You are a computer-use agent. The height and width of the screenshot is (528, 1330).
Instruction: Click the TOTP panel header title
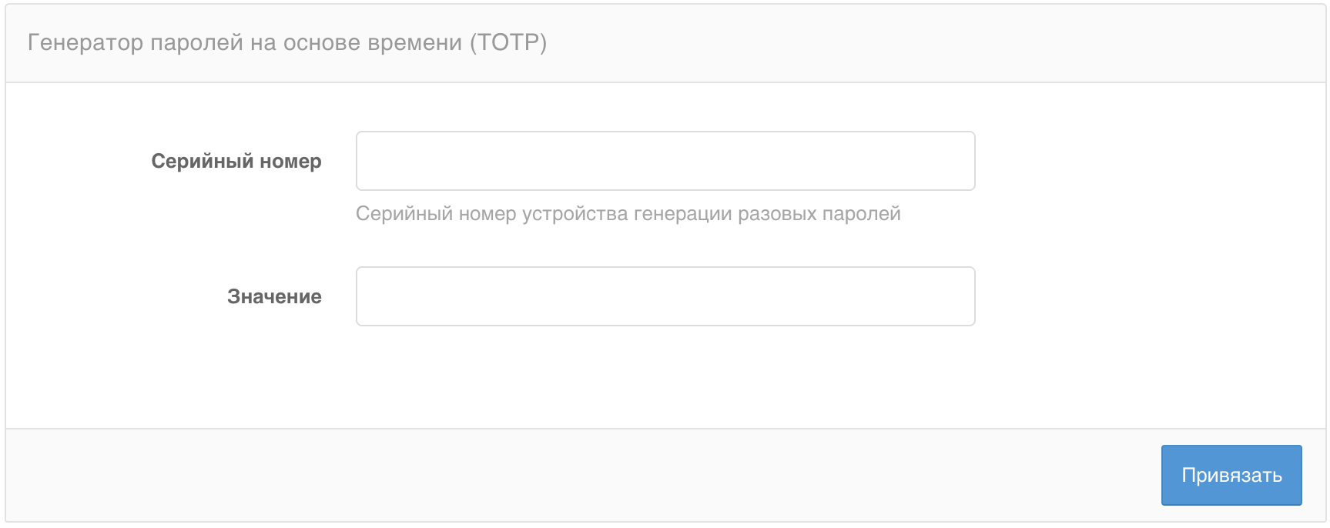click(x=287, y=42)
